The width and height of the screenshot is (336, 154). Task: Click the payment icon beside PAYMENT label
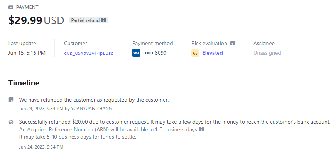pos(11,7)
